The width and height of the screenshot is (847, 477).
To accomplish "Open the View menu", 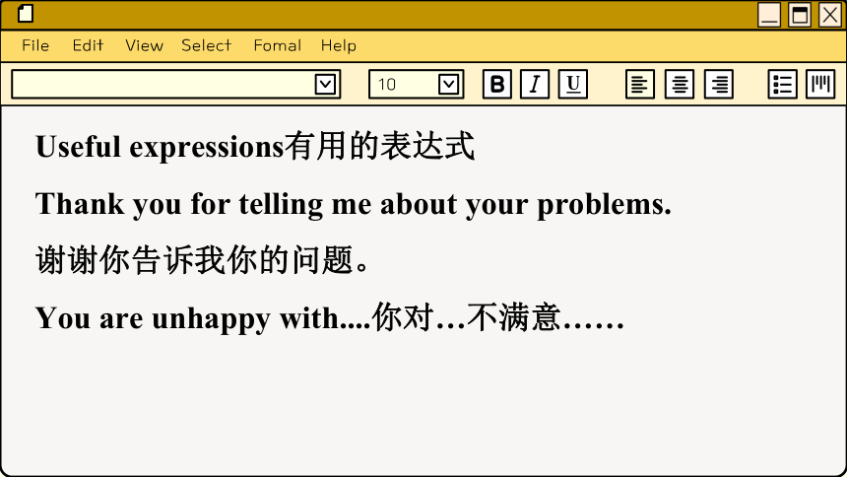I will (144, 45).
